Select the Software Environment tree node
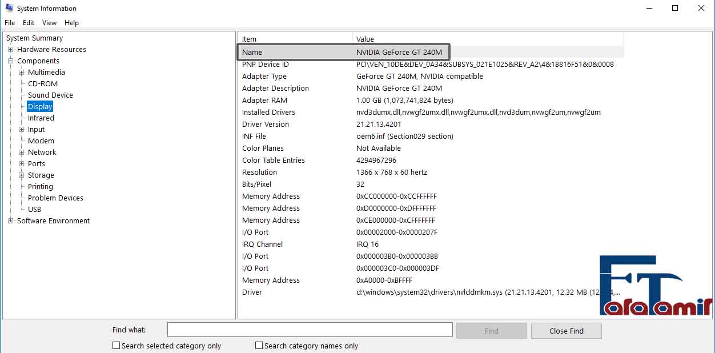Image resolution: width=715 pixels, height=353 pixels. [53, 221]
